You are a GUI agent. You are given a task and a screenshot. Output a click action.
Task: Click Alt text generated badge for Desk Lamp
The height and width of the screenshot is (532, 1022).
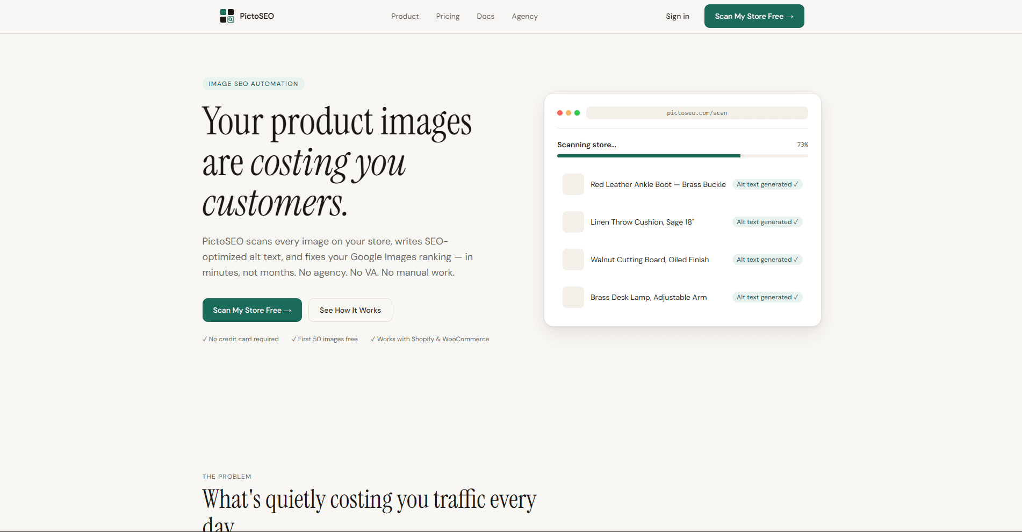coord(767,297)
